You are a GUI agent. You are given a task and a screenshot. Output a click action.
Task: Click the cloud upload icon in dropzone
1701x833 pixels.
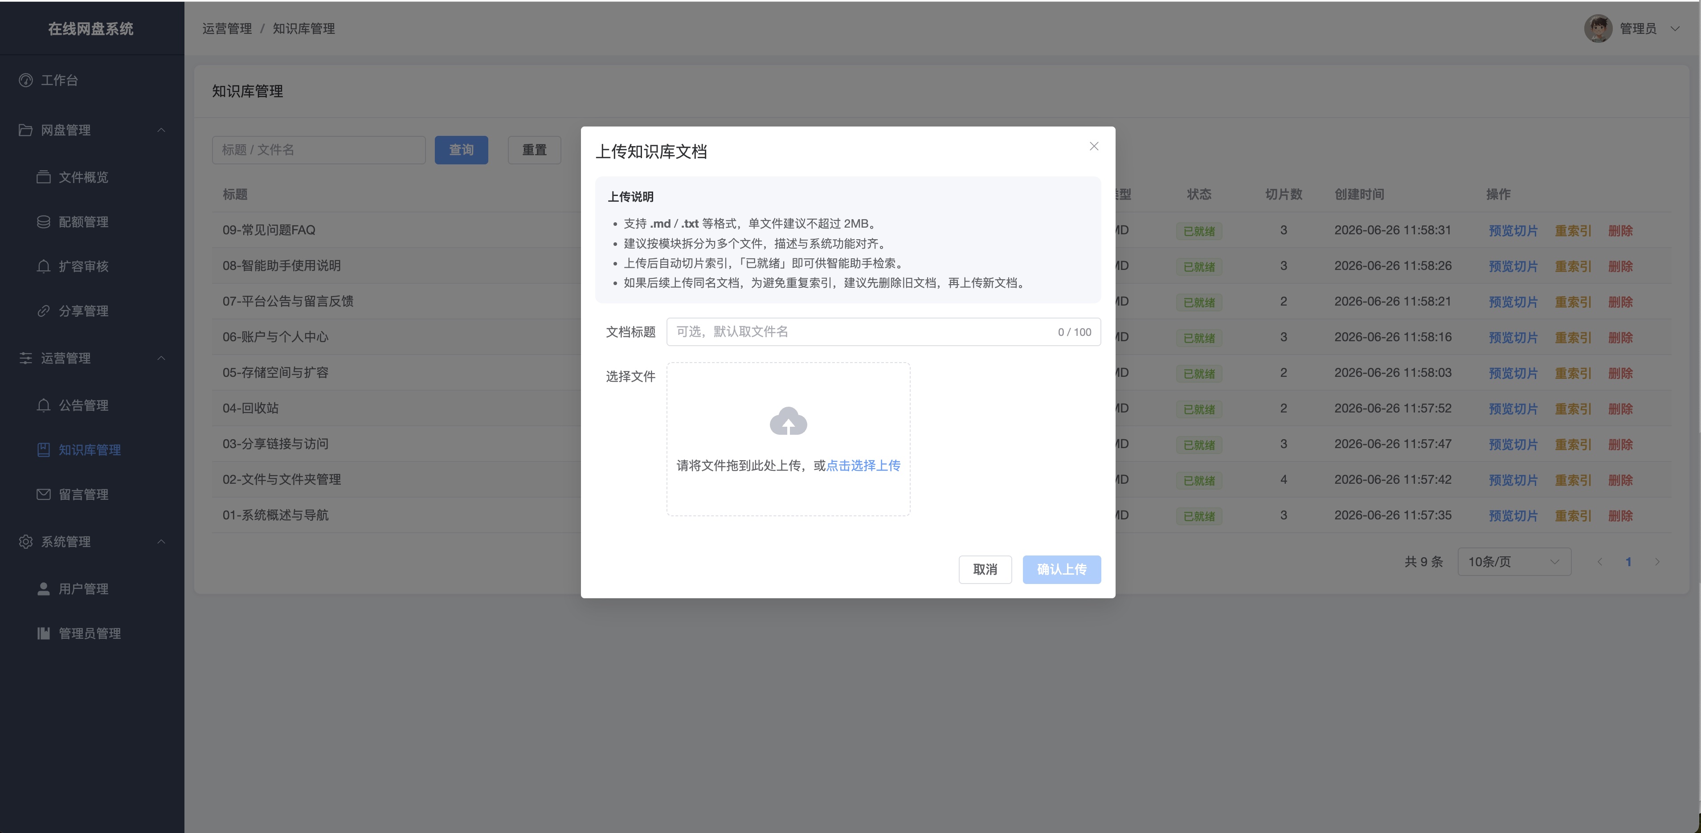[x=788, y=421]
